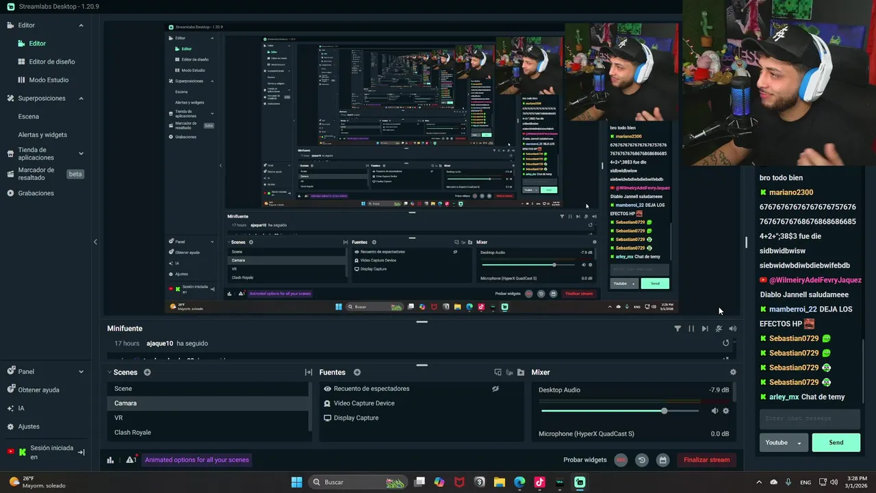876x493 pixels.
Task: Click username mariano2300 in chat
Action: (791, 192)
